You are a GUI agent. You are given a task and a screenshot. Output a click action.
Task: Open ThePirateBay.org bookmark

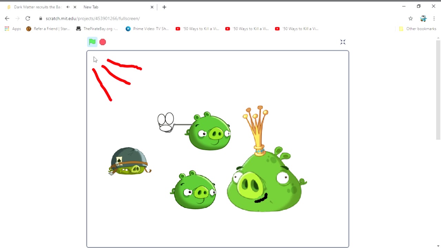click(97, 29)
